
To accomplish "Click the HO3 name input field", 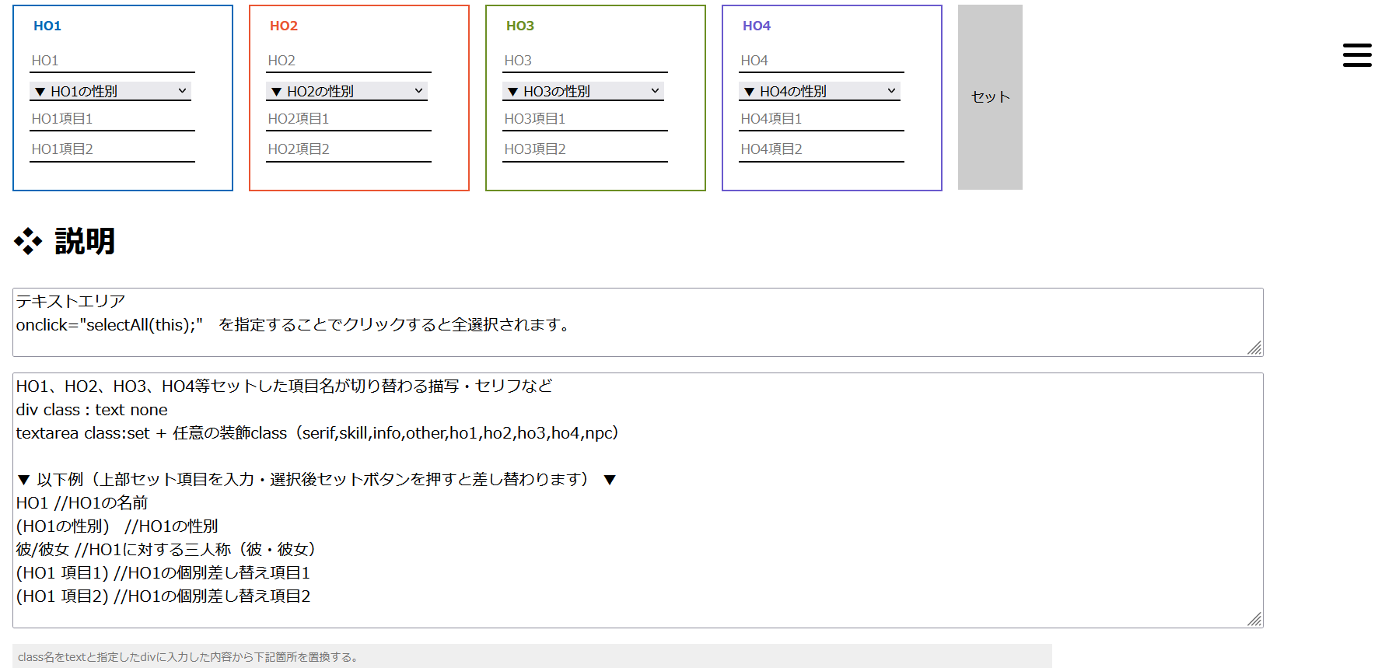I will click(x=585, y=61).
